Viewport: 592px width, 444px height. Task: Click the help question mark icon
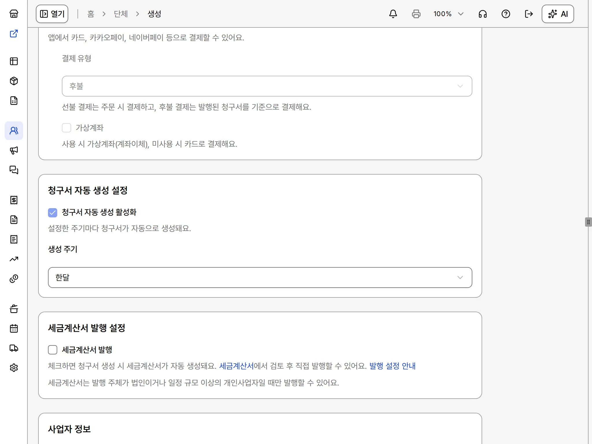[x=506, y=14]
